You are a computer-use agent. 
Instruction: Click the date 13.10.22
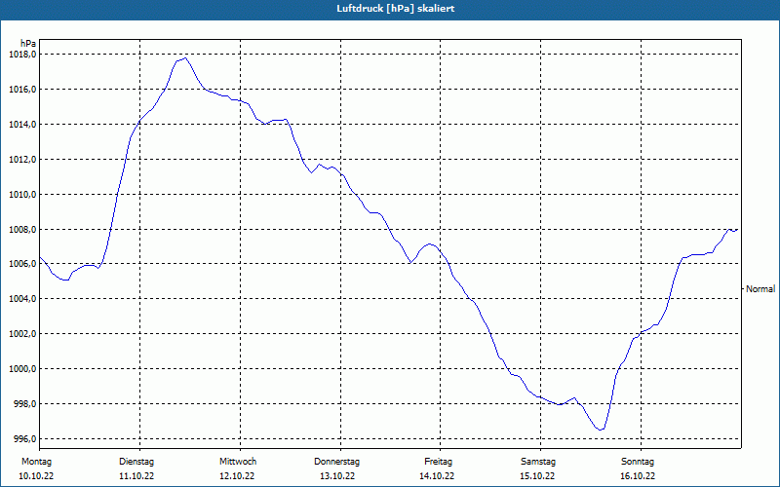coord(337,476)
